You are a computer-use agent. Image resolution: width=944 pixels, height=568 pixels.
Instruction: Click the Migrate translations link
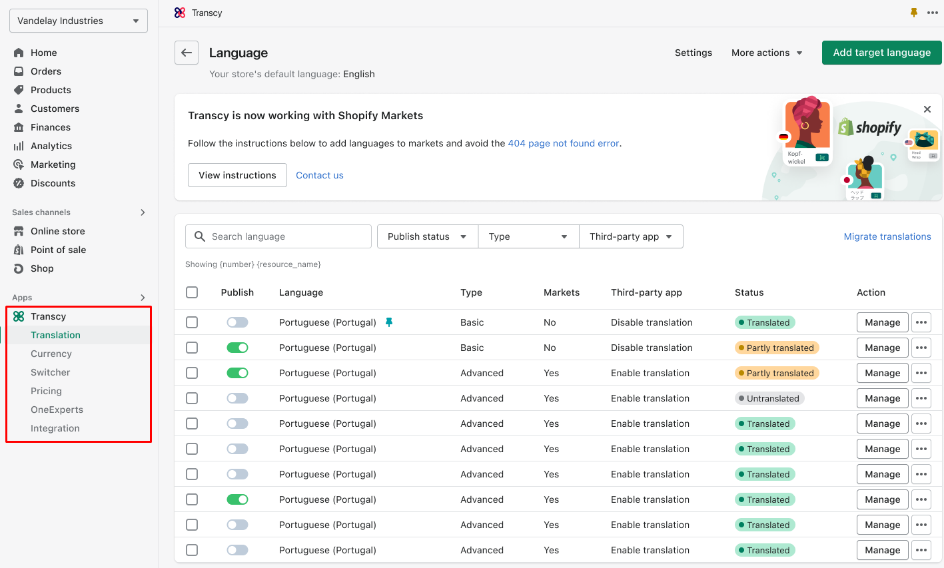click(887, 236)
